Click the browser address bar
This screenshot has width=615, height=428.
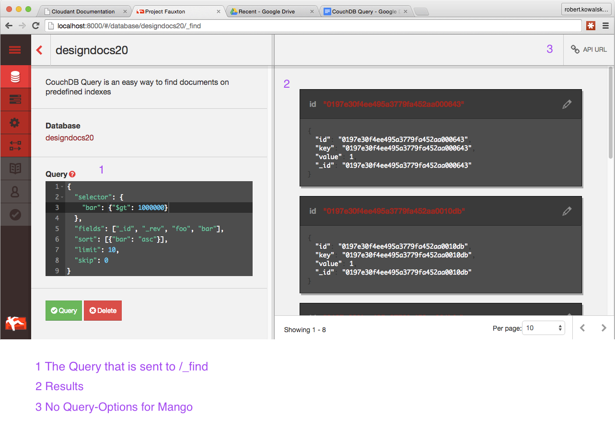click(x=312, y=26)
